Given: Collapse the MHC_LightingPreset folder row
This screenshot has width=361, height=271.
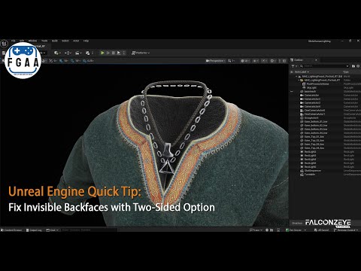Looking at the screenshot, I should [299, 80].
